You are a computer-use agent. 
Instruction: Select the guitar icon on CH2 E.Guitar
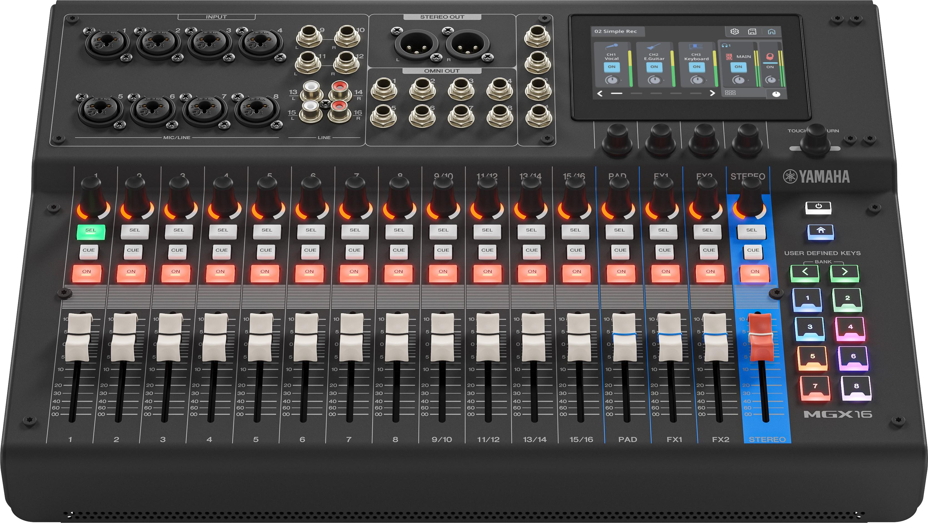point(654,46)
